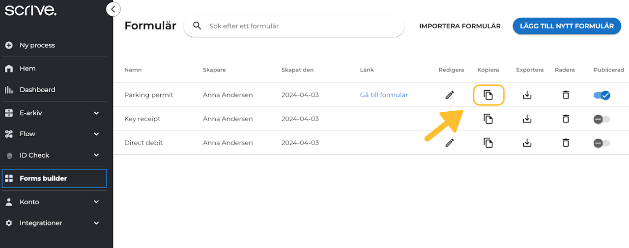The height and width of the screenshot is (248, 629).
Task: Unpublish the Parking permit form
Action: coord(602,95)
